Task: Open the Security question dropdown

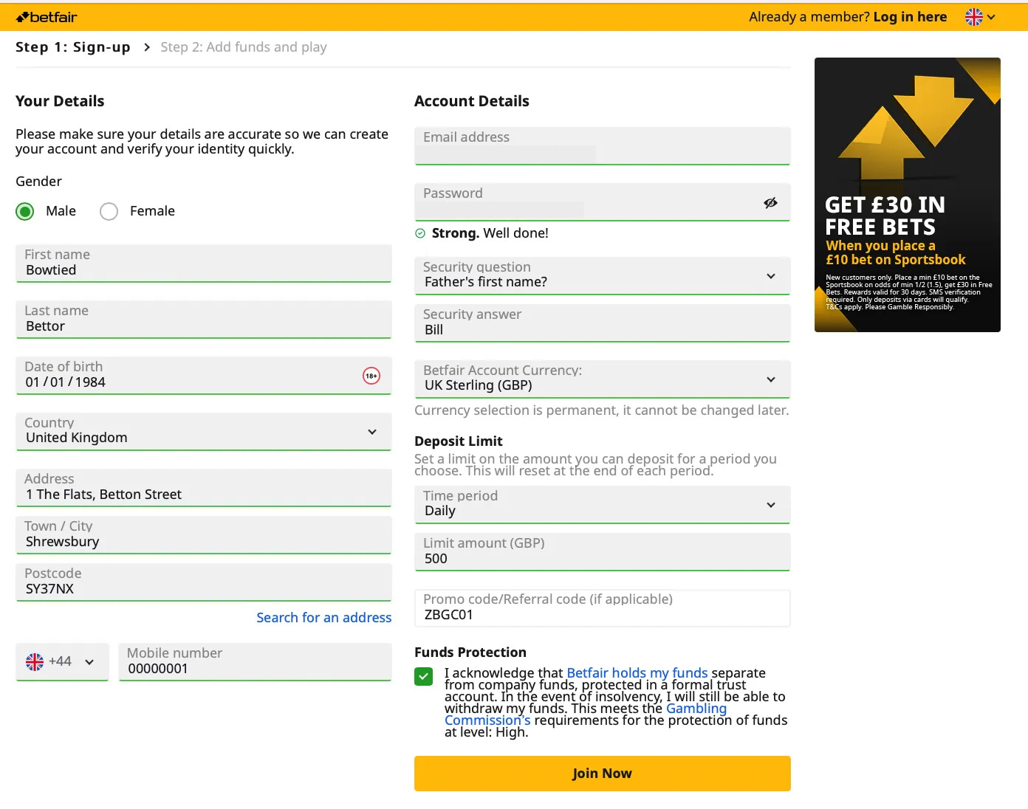Action: pyautogui.click(x=603, y=275)
